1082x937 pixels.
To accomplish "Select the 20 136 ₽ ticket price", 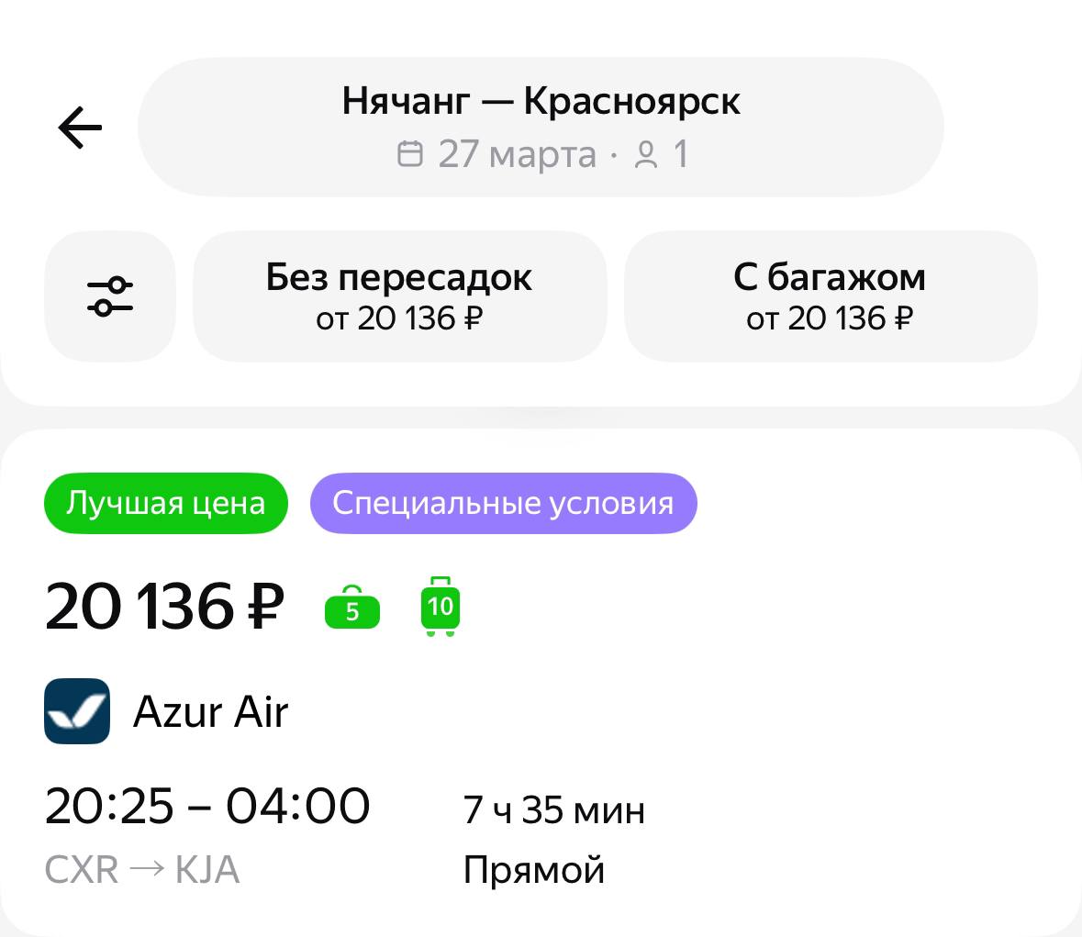I will pyautogui.click(x=164, y=607).
